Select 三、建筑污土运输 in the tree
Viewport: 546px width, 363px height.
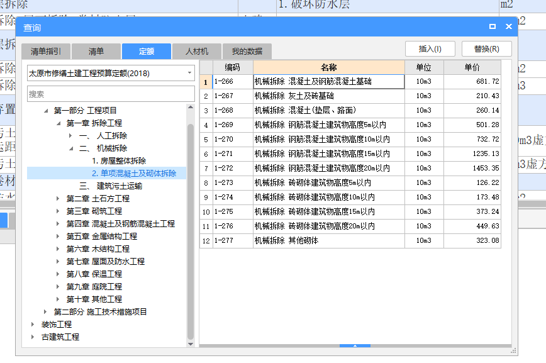111,186
